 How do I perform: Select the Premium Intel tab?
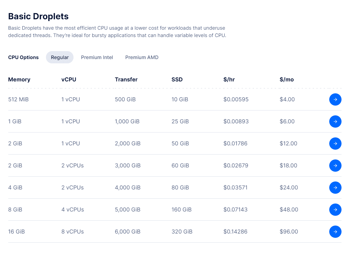[x=97, y=57]
